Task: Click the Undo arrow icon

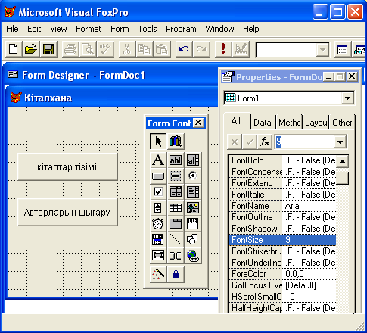Action: tap(184, 49)
